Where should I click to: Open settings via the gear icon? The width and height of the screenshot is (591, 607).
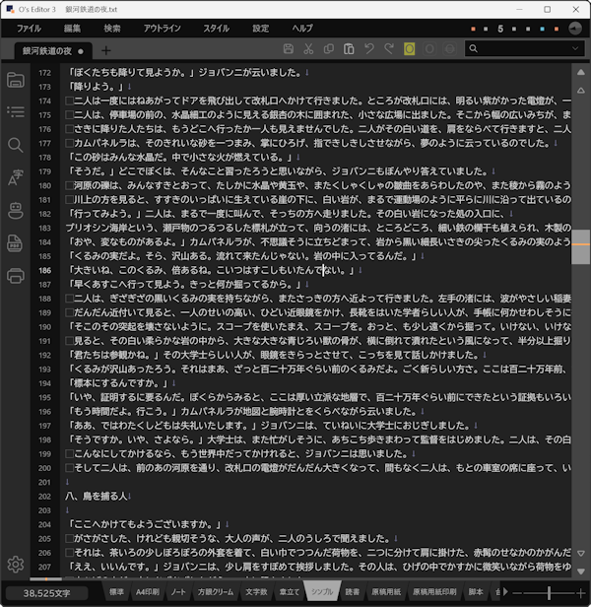(x=15, y=565)
